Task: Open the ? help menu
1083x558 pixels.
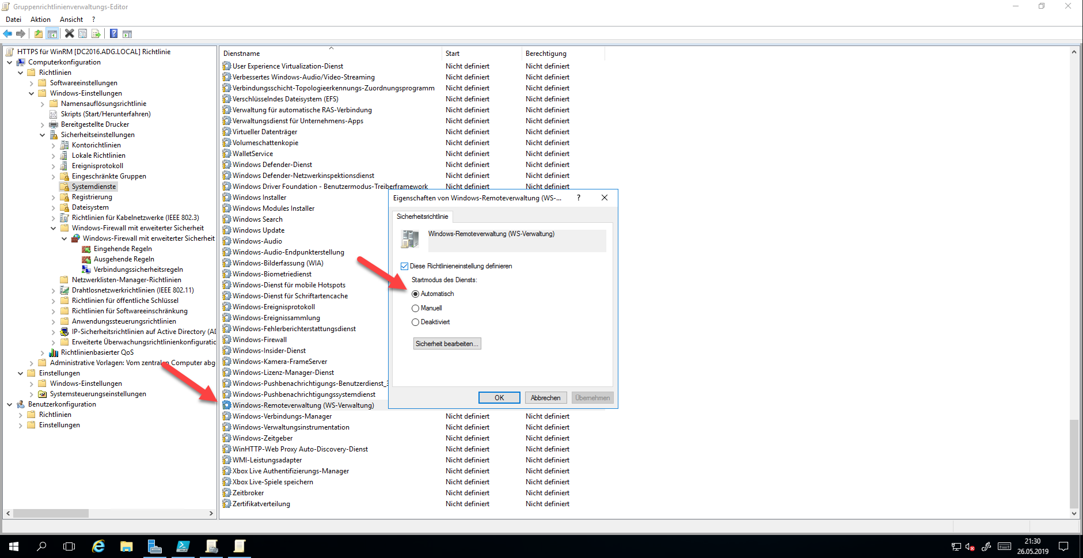Action: (94, 19)
